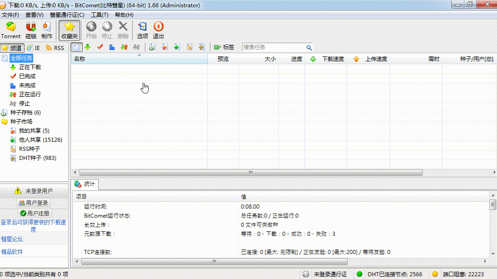Screen dimensions: 497x279
Task: Click the 用户登录 button
Action: (34, 203)
